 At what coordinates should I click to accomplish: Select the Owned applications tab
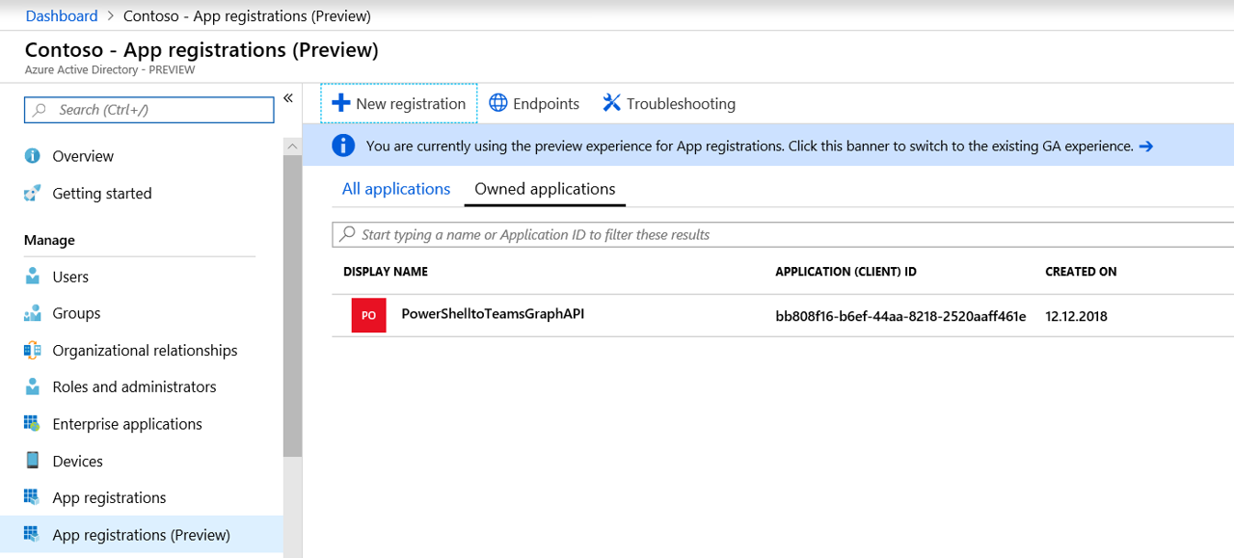[545, 189]
